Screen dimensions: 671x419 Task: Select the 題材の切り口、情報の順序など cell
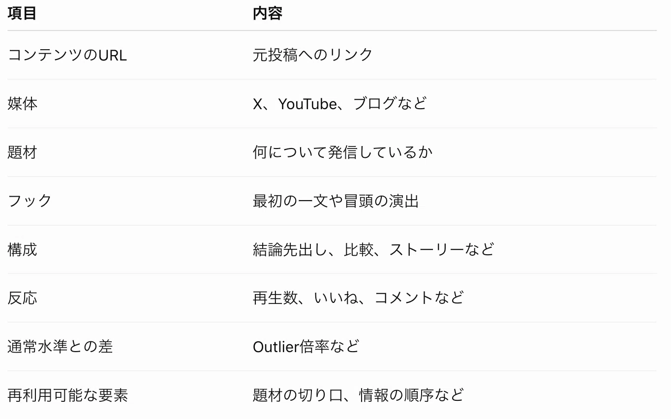tap(358, 395)
